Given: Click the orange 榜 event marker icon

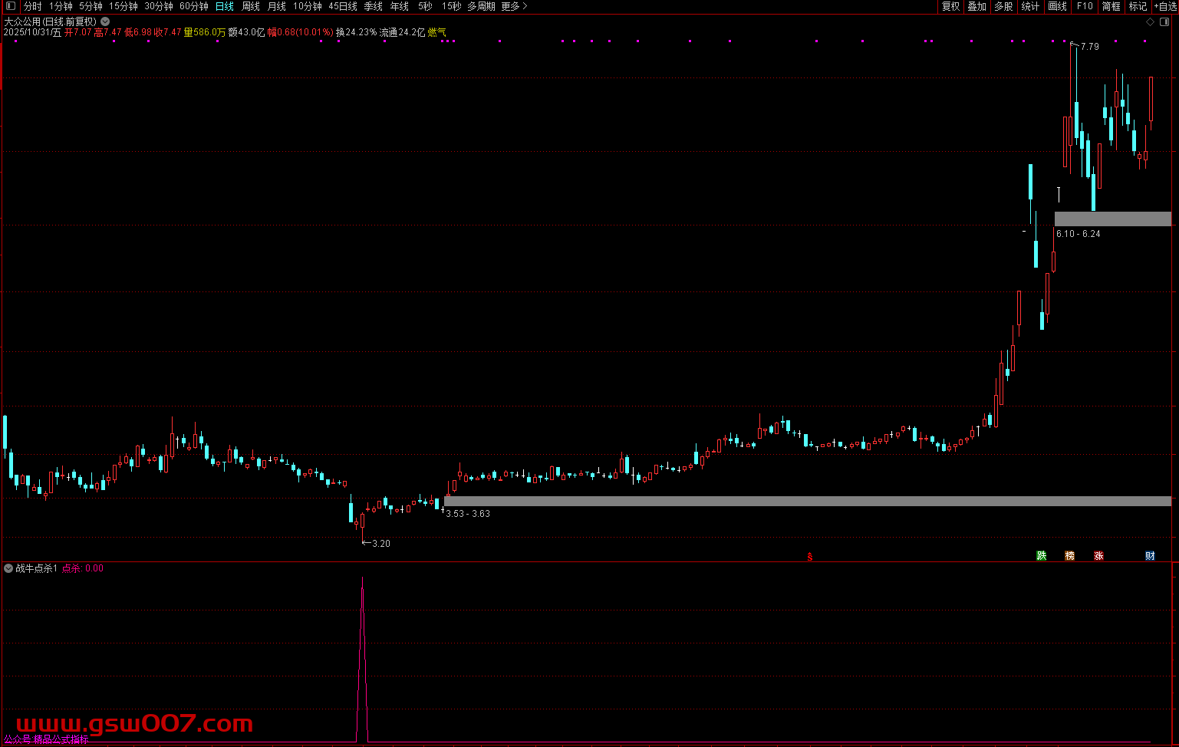Looking at the screenshot, I should pyautogui.click(x=1069, y=556).
